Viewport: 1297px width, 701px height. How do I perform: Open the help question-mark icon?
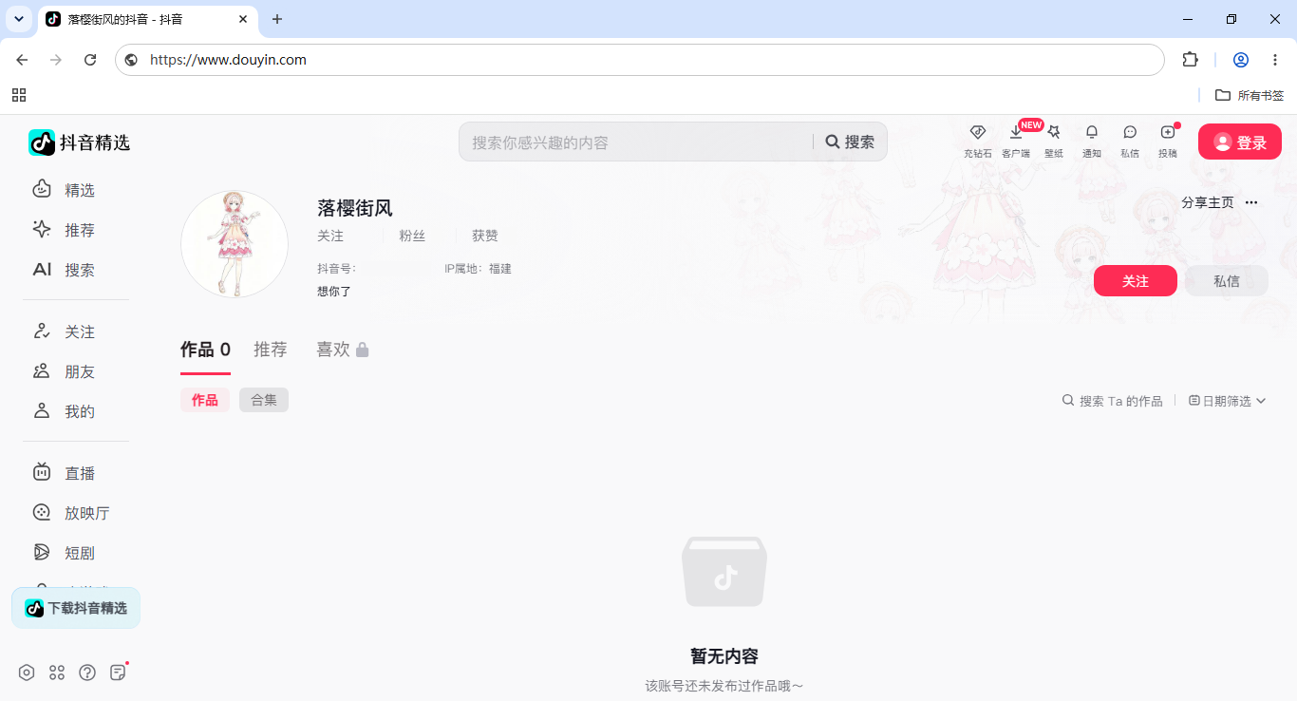(x=87, y=673)
